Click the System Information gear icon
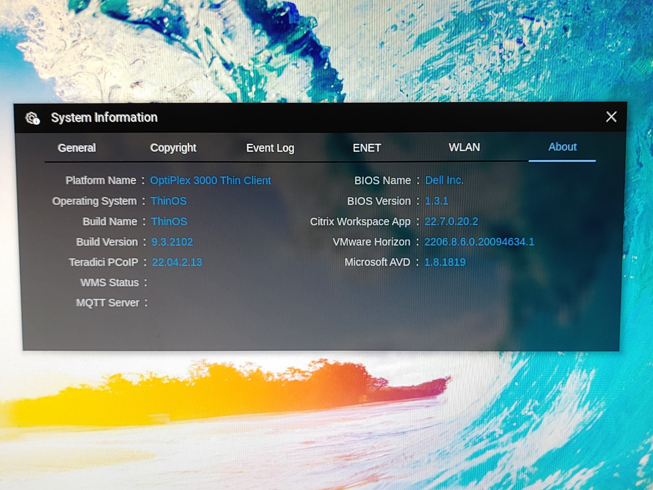The width and height of the screenshot is (653, 490). pos(33,118)
